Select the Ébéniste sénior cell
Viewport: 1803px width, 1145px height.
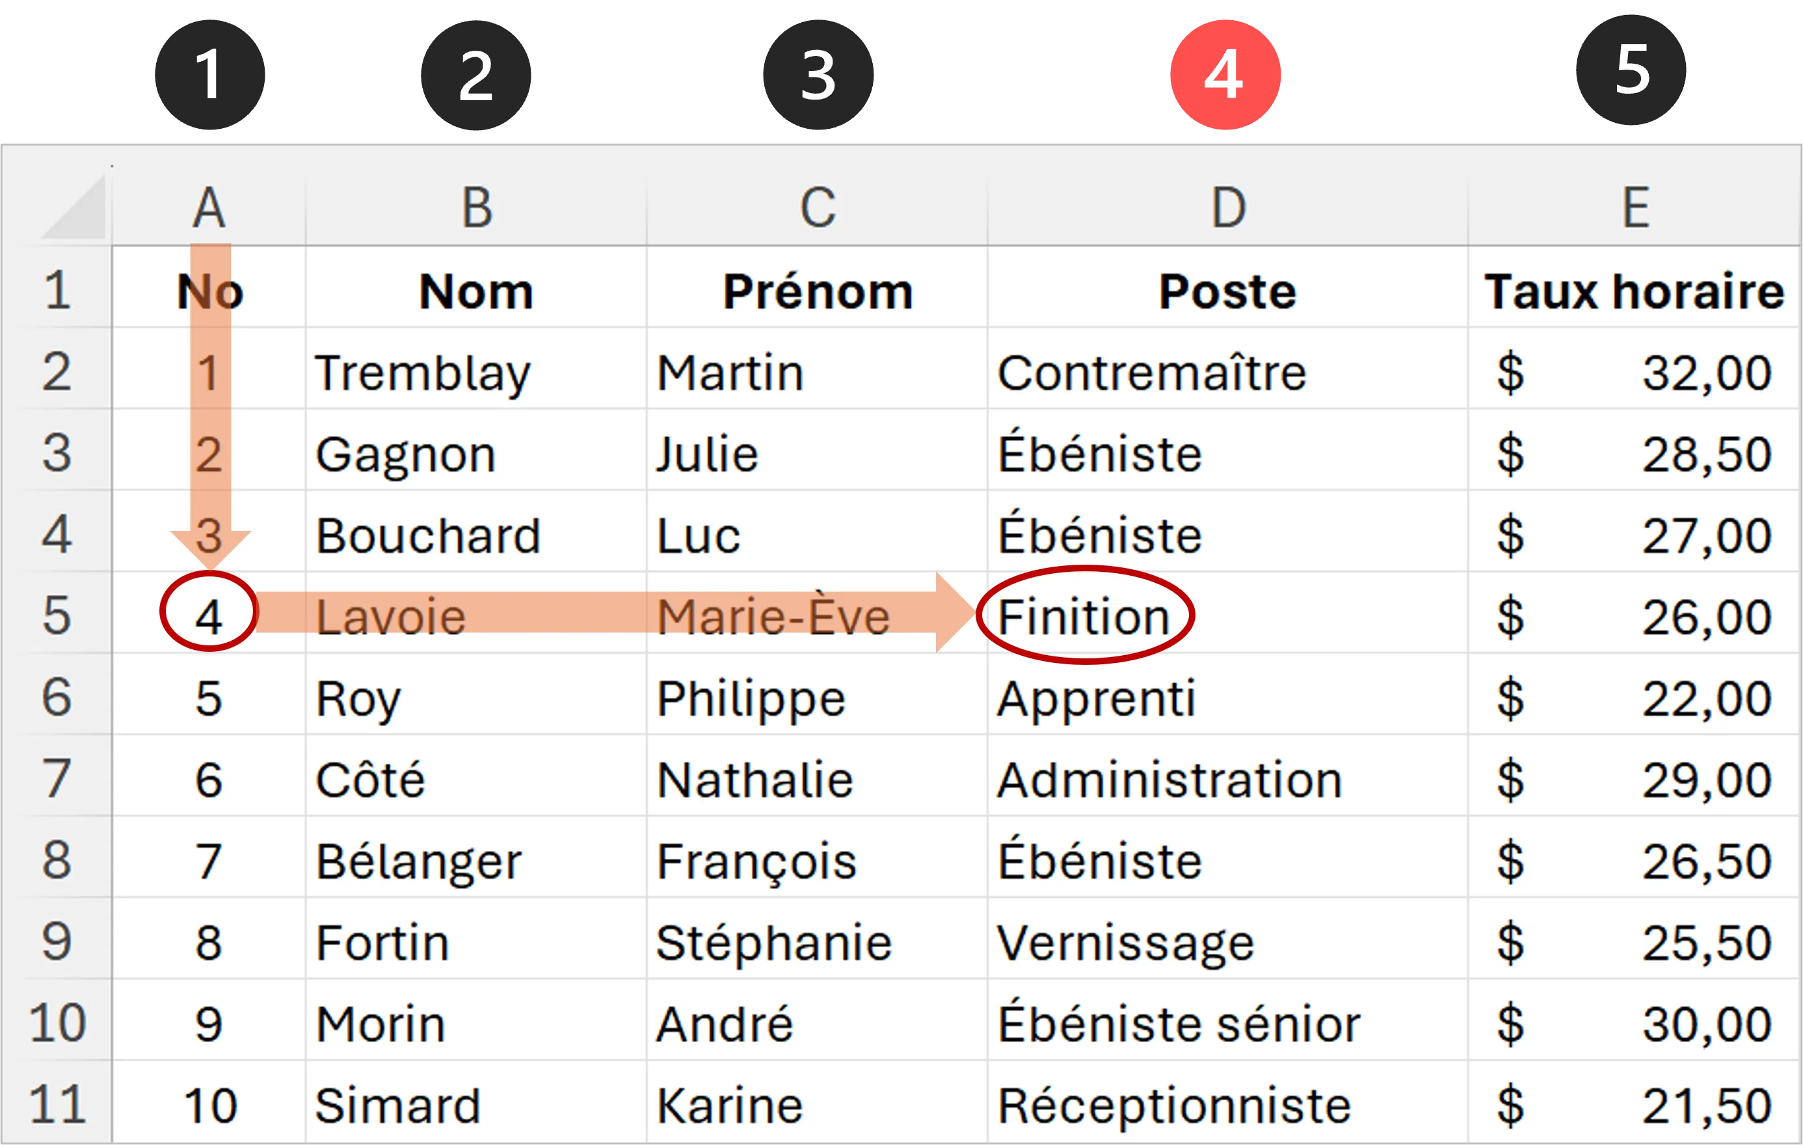(1179, 1023)
